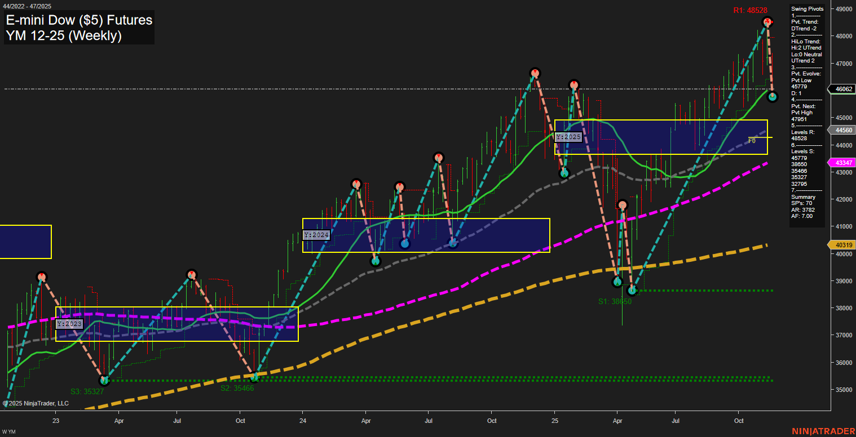Click the NINJATRADER logo
Screen dimensions: 856x437
[823, 431]
